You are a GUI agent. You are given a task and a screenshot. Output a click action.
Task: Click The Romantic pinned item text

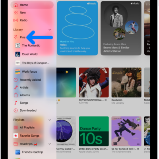pyautogui.click(x=31, y=45)
